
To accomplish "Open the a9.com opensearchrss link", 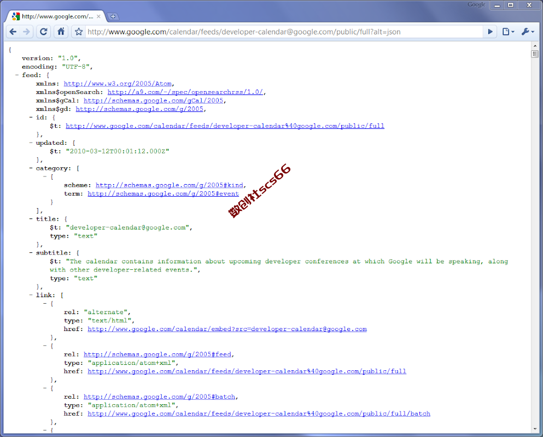I will tap(185, 92).
